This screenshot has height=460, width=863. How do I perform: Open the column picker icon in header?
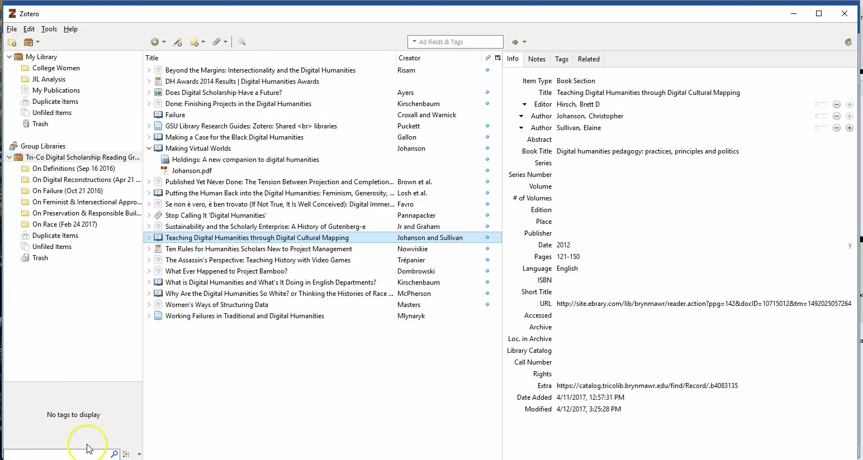(x=497, y=57)
